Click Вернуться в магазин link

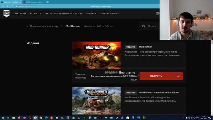[42, 26]
